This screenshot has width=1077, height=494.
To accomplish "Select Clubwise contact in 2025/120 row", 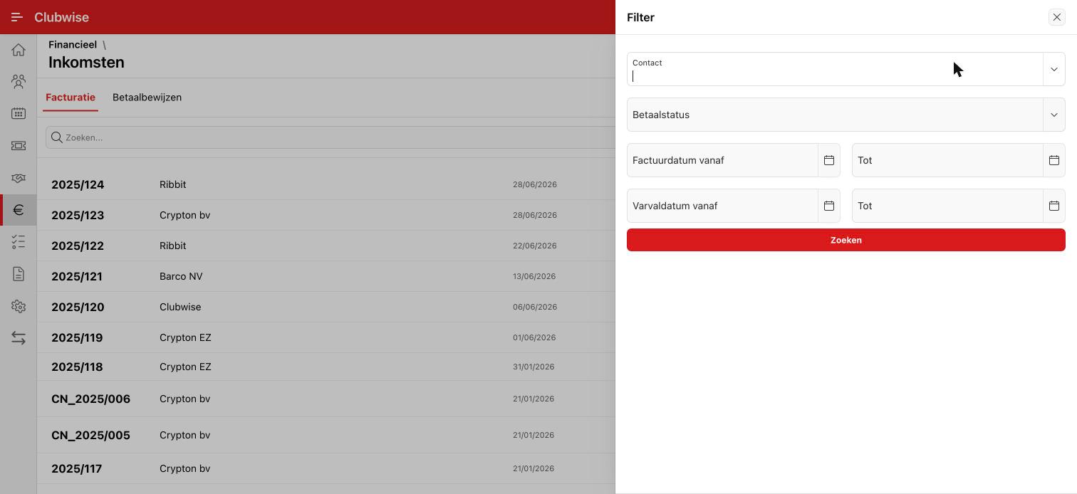I will (x=180, y=307).
